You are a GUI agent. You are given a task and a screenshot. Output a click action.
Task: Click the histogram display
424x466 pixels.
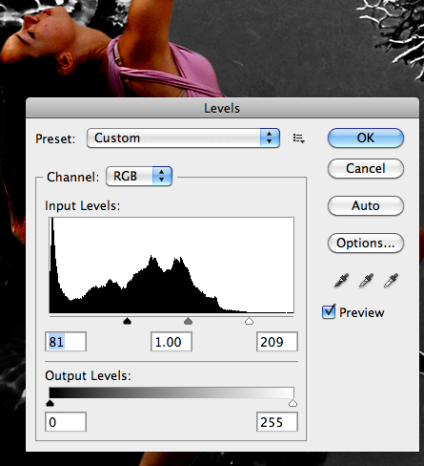click(172, 265)
